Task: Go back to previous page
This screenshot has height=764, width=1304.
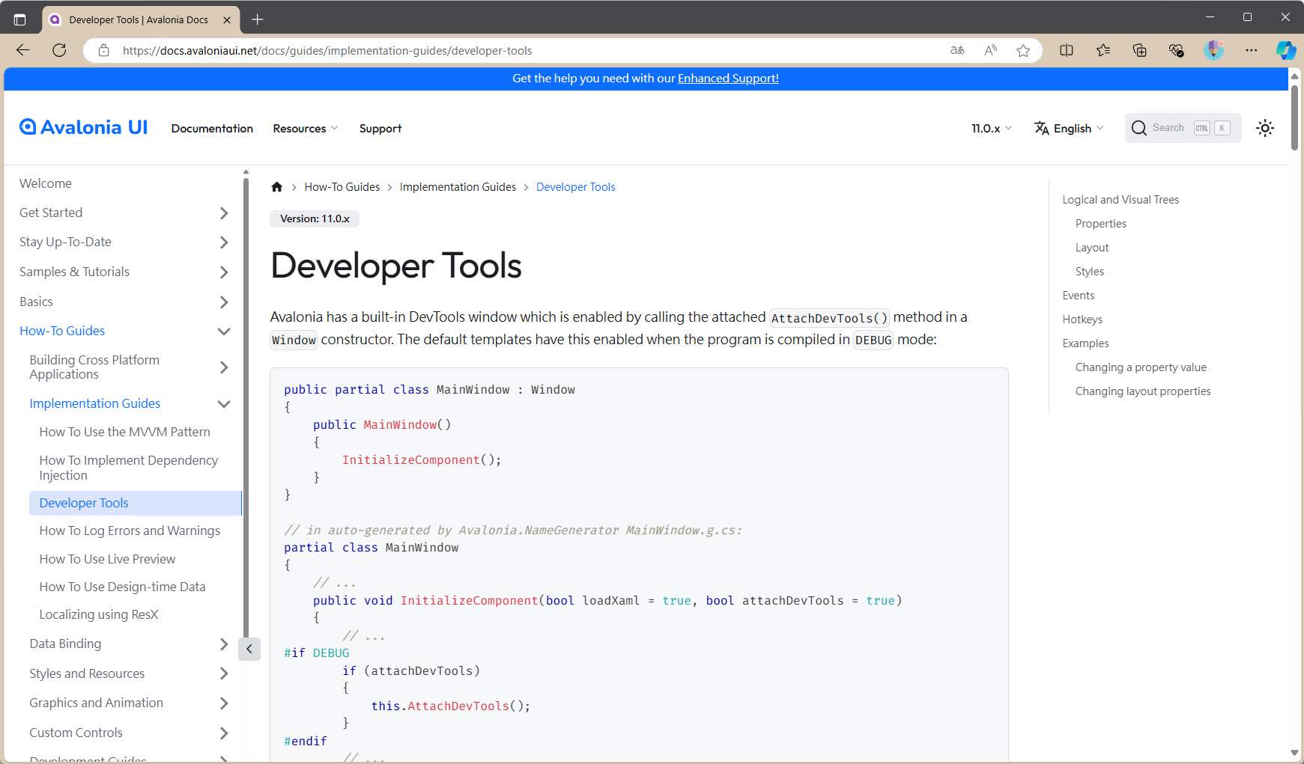Action: [23, 50]
